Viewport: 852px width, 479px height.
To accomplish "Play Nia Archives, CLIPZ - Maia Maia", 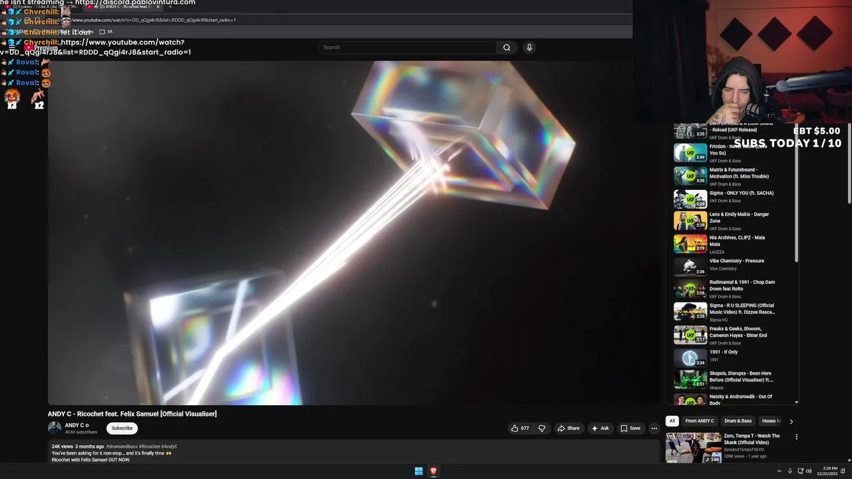I will tap(690, 244).
